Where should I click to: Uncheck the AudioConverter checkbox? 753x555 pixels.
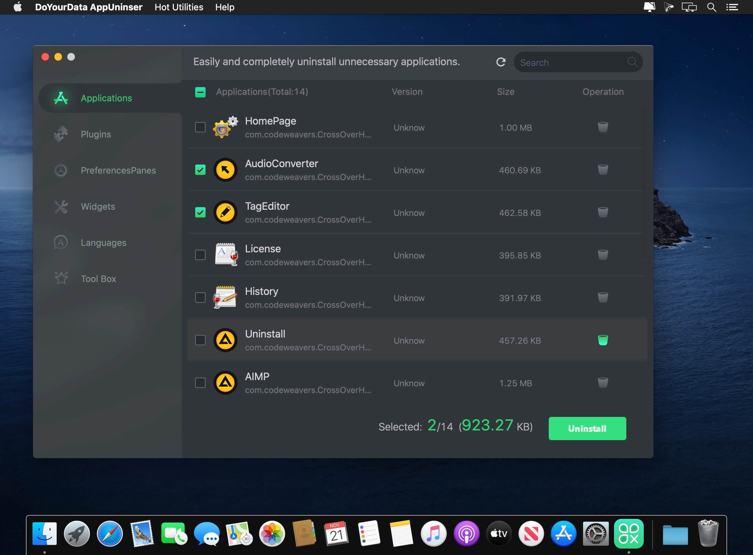[200, 170]
